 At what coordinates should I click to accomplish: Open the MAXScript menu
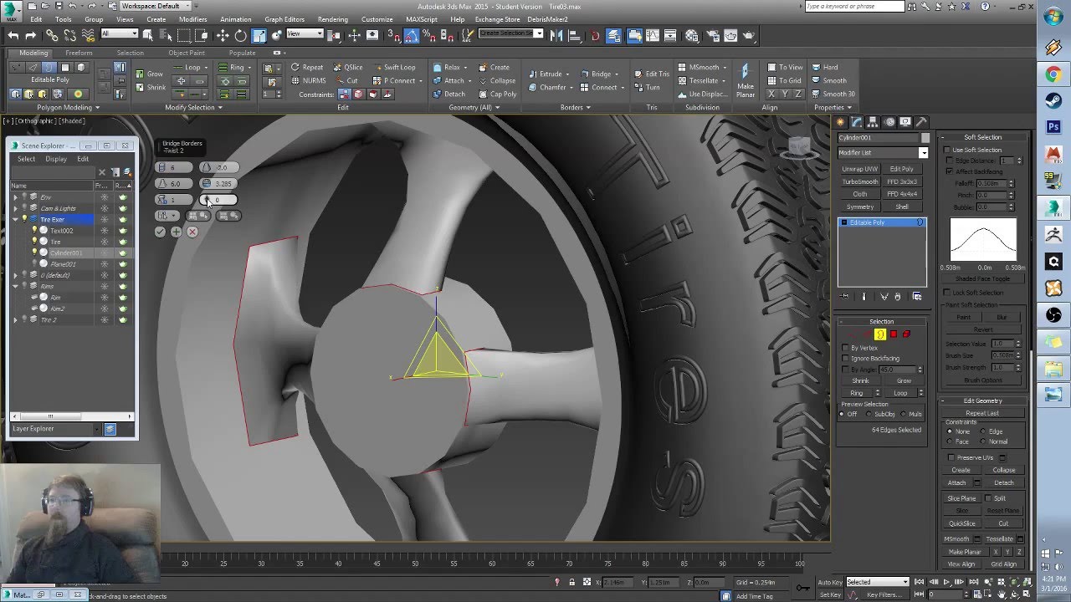point(423,19)
